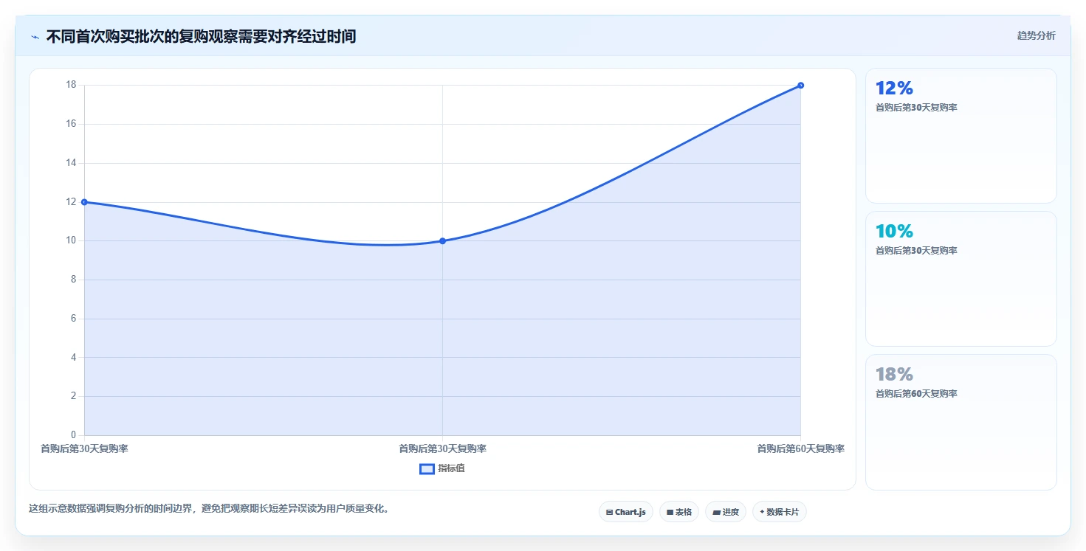Screen dimensions: 1086x551
Task: Click the chart data point at value 10
Action: pyautogui.click(x=442, y=240)
